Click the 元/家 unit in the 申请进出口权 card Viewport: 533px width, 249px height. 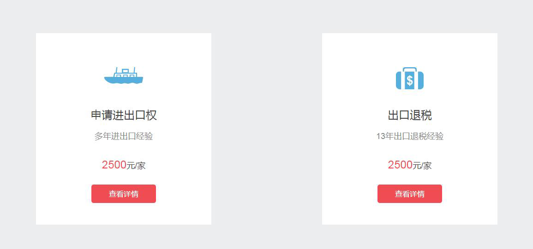point(136,166)
